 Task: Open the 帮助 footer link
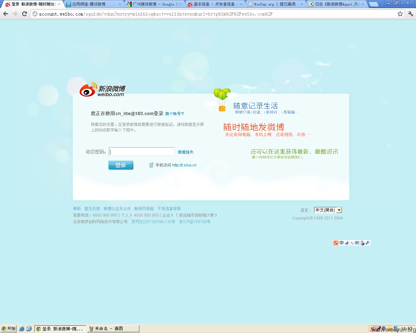(x=77, y=209)
